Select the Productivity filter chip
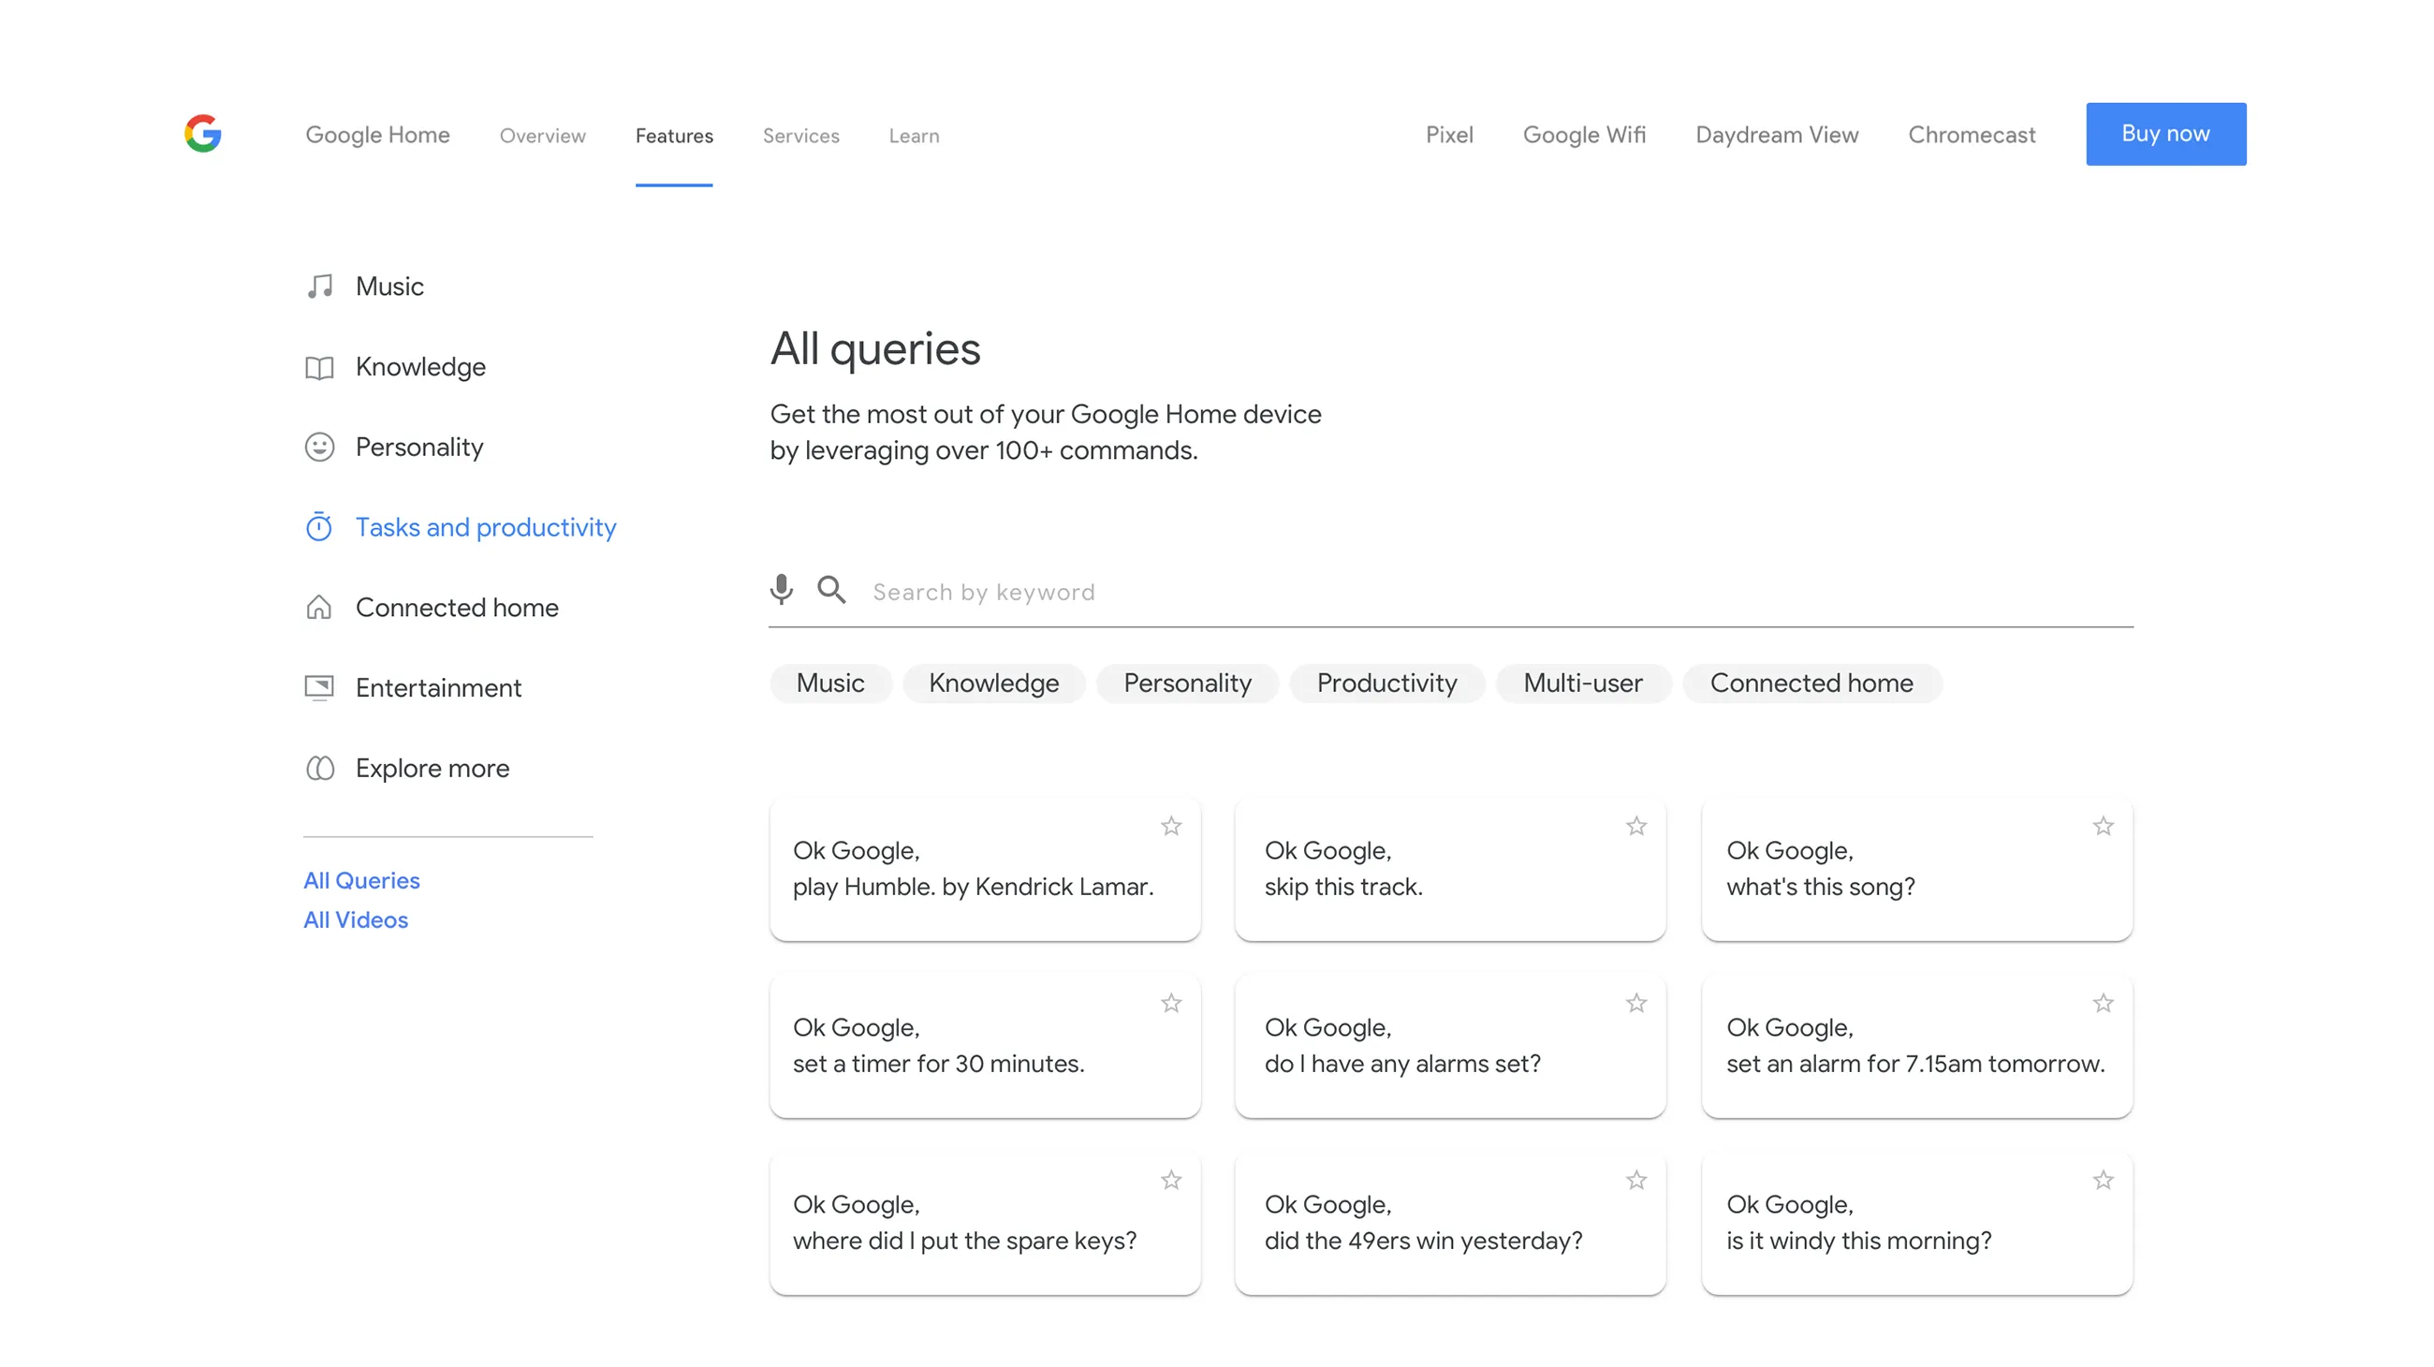The width and height of the screenshot is (2434, 1367). click(x=1387, y=683)
